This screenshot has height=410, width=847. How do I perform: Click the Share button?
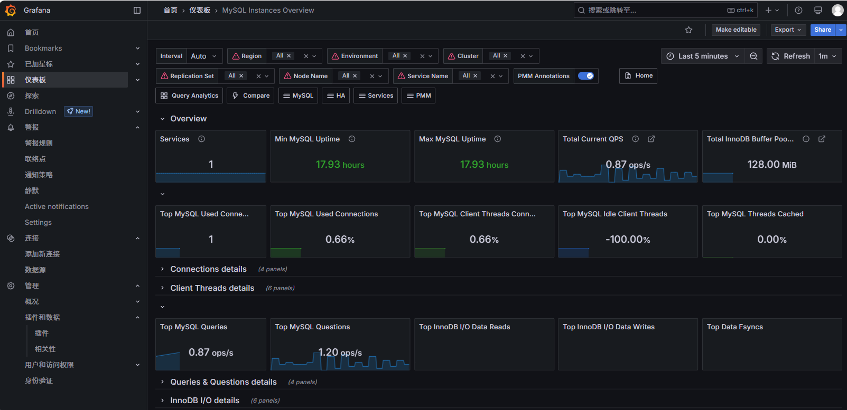pyautogui.click(x=823, y=30)
